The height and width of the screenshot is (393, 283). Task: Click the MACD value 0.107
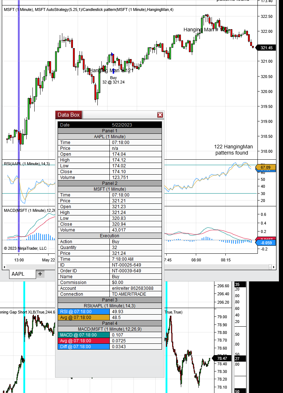click(x=117, y=335)
